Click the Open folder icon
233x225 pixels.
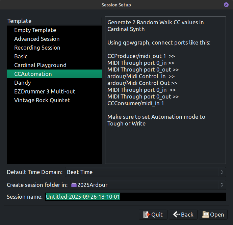[205, 215]
